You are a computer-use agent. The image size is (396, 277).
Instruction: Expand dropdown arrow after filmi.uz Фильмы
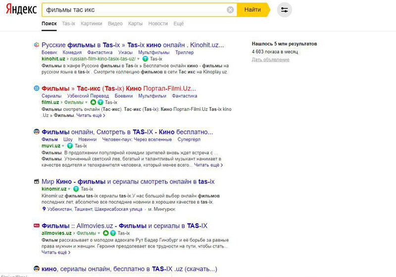tap(86, 103)
